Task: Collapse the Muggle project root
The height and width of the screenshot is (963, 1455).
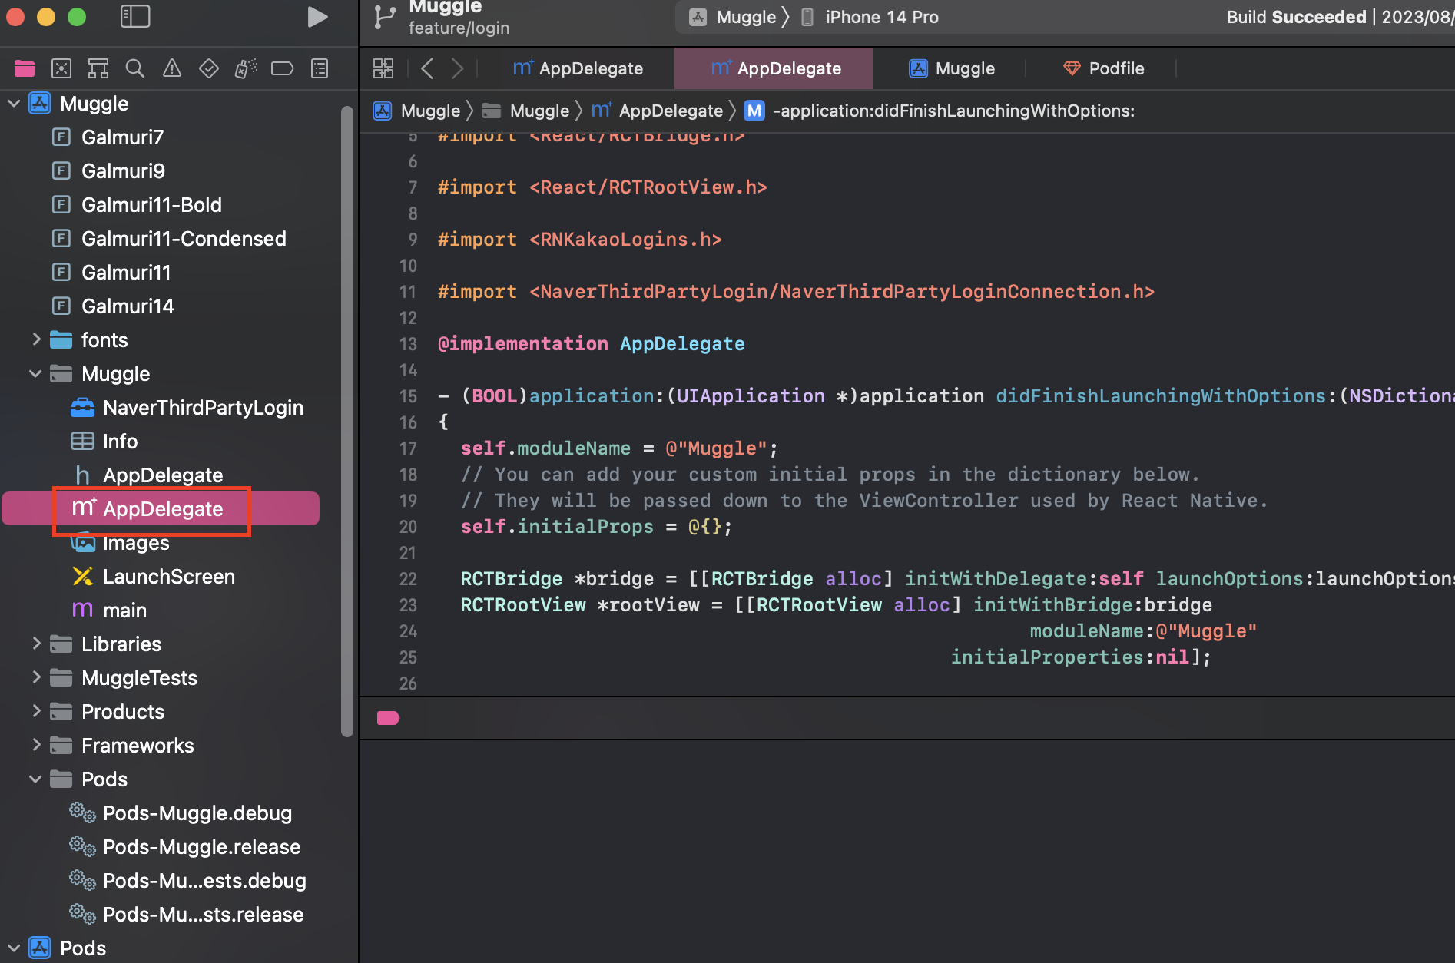Action: tap(14, 103)
